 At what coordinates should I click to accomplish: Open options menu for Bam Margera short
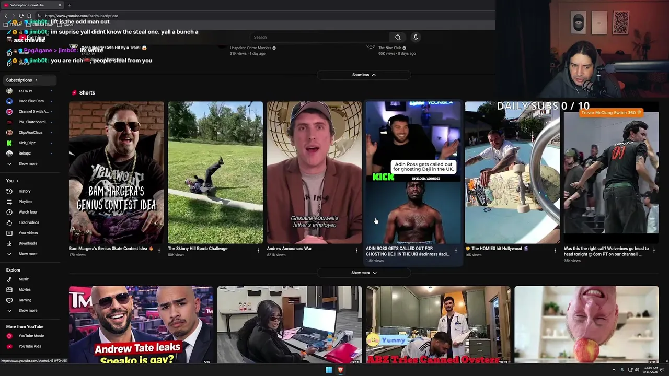point(159,251)
